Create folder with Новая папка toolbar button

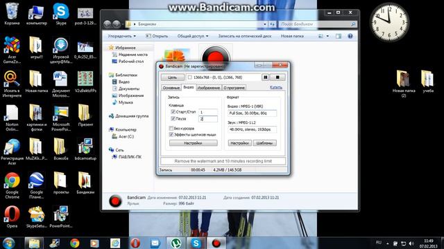(292, 36)
